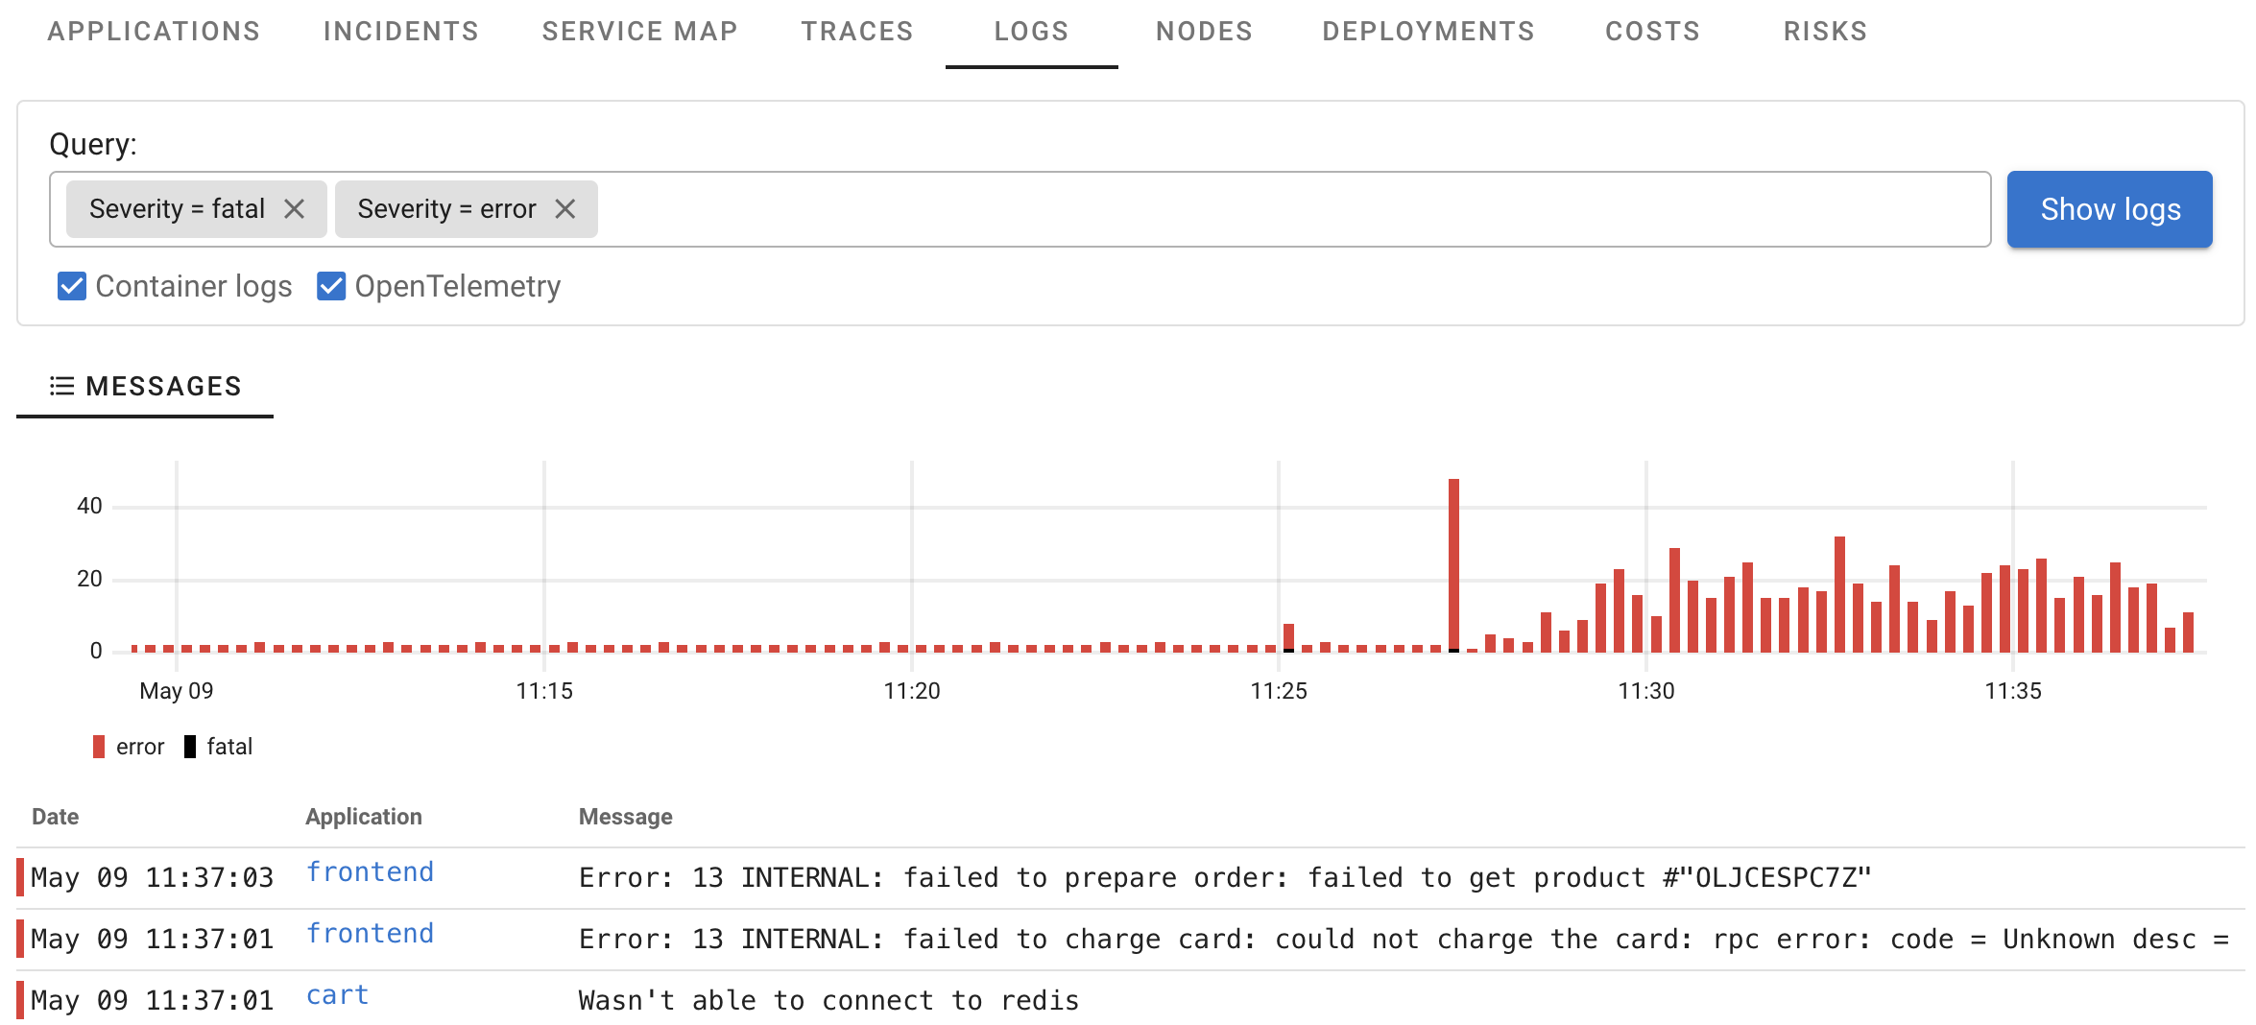Click the Messages list icon

61,386
